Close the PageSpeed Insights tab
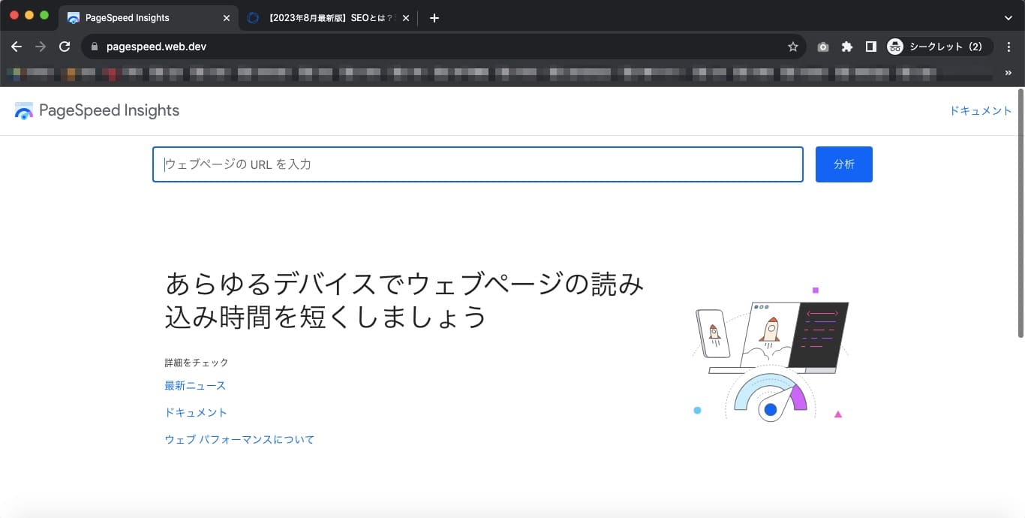1025x518 pixels. pyautogui.click(x=227, y=18)
